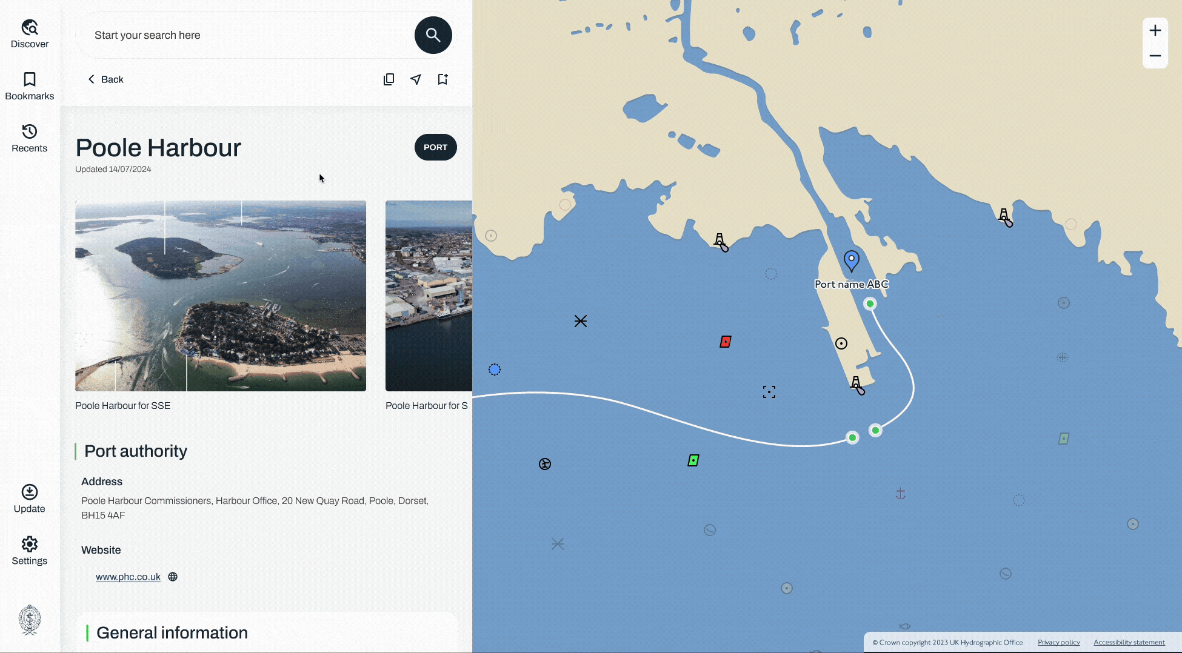Select the Port name ABC map marker
This screenshot has height=653, width=1182.
[851, 260]
